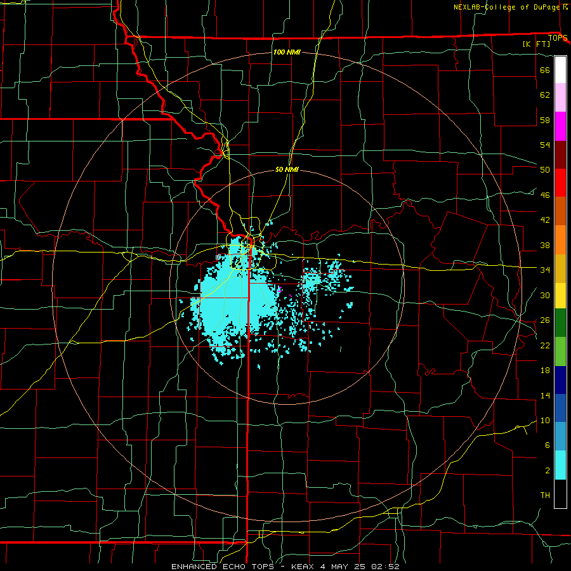Click the legend value 38

click(x=545, y=245)
